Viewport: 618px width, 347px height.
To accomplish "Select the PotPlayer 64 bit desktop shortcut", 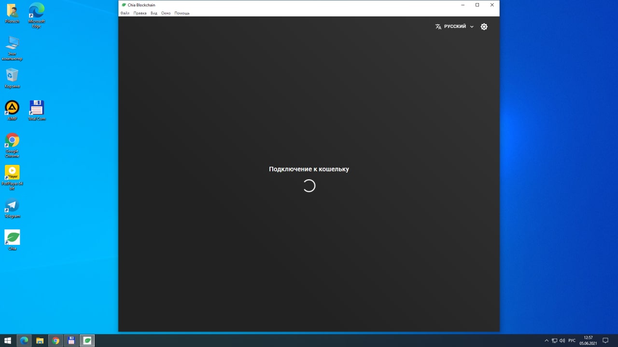I will [x=12, y=177].
